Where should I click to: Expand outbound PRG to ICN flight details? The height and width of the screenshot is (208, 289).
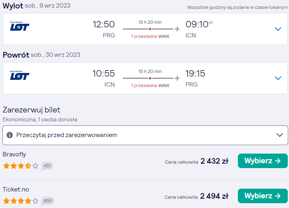[278, 29]
